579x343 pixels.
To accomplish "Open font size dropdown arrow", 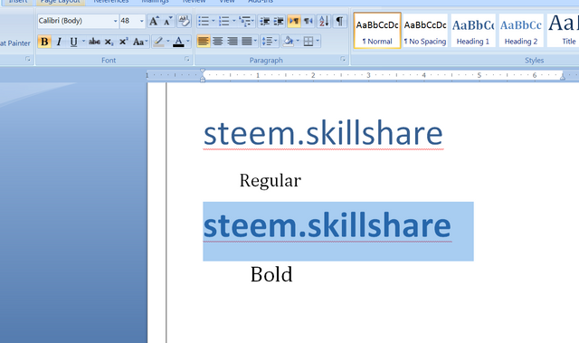I will point(142,21).
